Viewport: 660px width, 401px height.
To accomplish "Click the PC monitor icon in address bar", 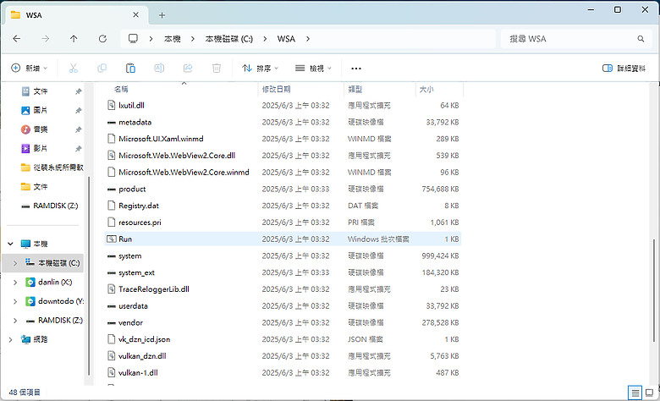I will pyautogui.click(x=133, y=39).
